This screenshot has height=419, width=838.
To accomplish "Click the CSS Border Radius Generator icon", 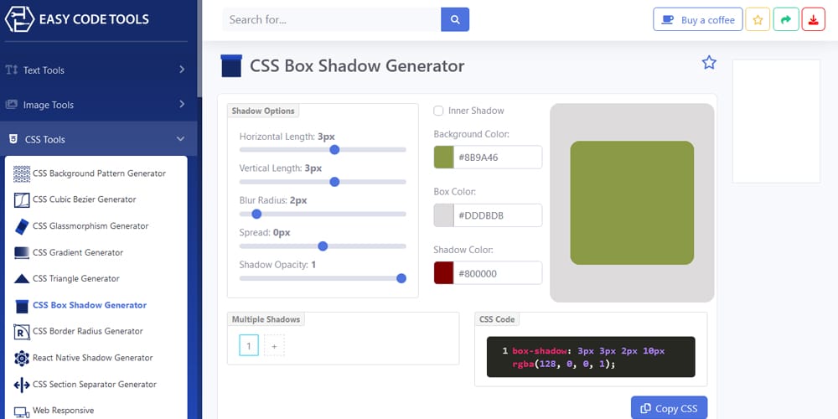I will click(22, 332).
